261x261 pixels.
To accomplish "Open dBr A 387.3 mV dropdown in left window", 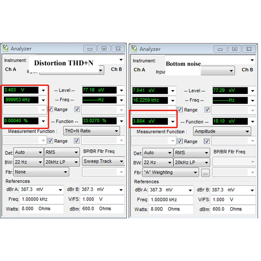I will tap(60, 190).
